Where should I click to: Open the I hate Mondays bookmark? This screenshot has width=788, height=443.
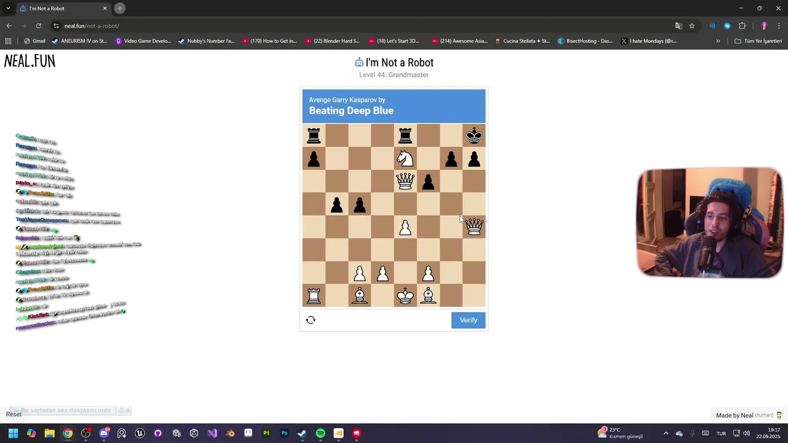pos(649,41)
